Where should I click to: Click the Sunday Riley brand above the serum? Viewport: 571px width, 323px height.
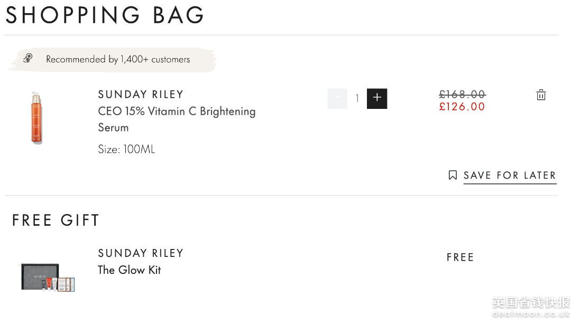(x=141, y=95)
